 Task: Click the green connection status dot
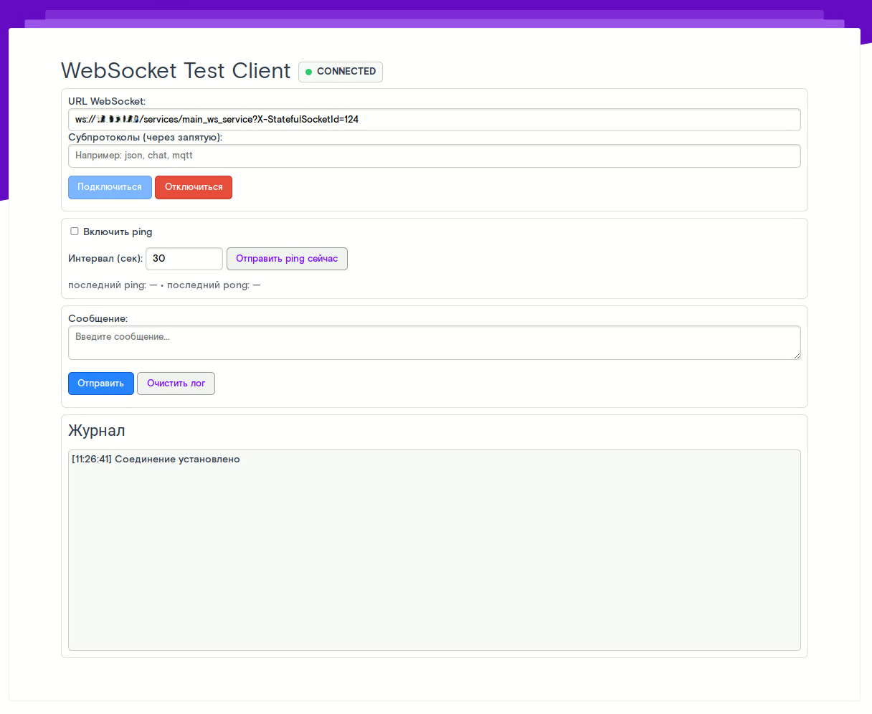[x=309, y=72]
